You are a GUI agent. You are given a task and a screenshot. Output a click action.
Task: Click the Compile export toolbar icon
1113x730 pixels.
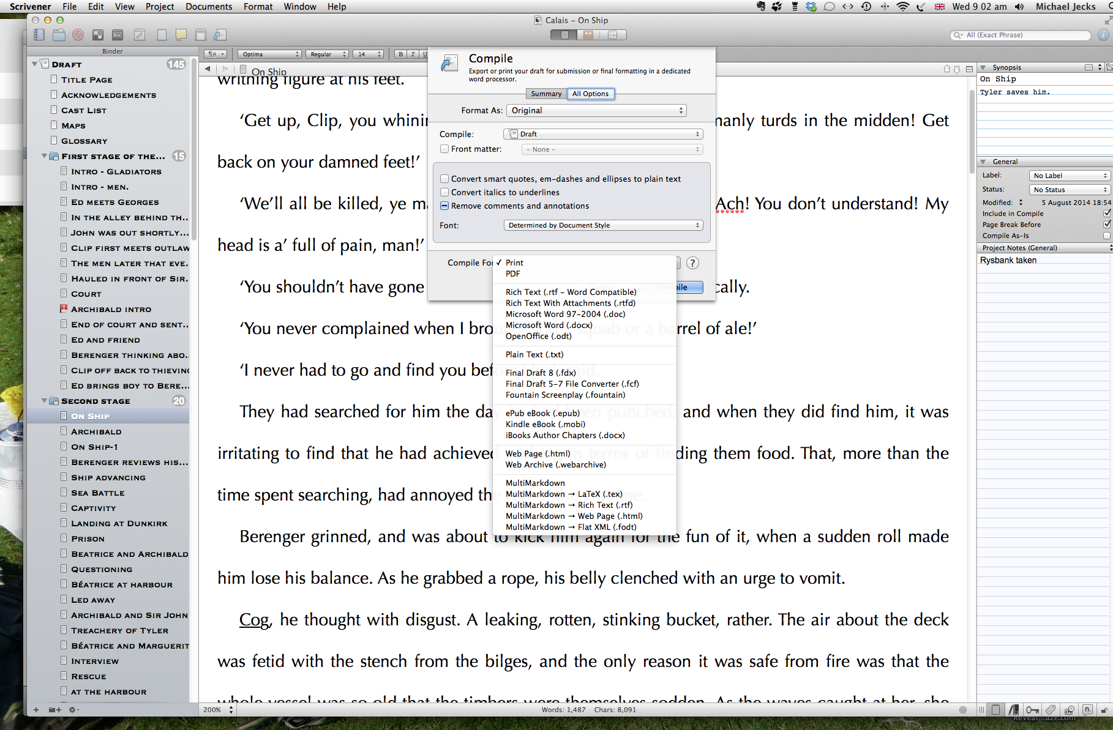click(220, 35)
